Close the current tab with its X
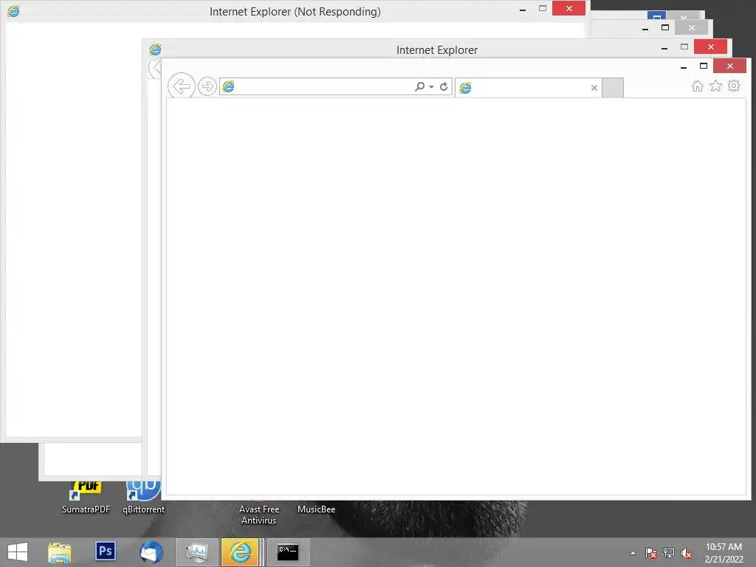The height and width of the screenshot is (567, 756). point(594,88)
